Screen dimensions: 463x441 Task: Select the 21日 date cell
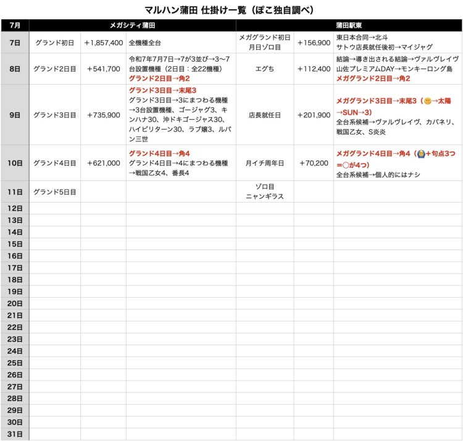(x=15, y=315)
